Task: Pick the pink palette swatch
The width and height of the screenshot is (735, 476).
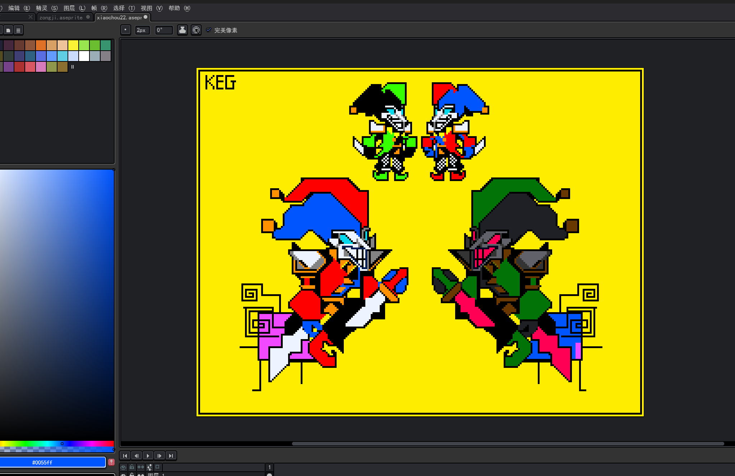Action: (x=41, y=67)
